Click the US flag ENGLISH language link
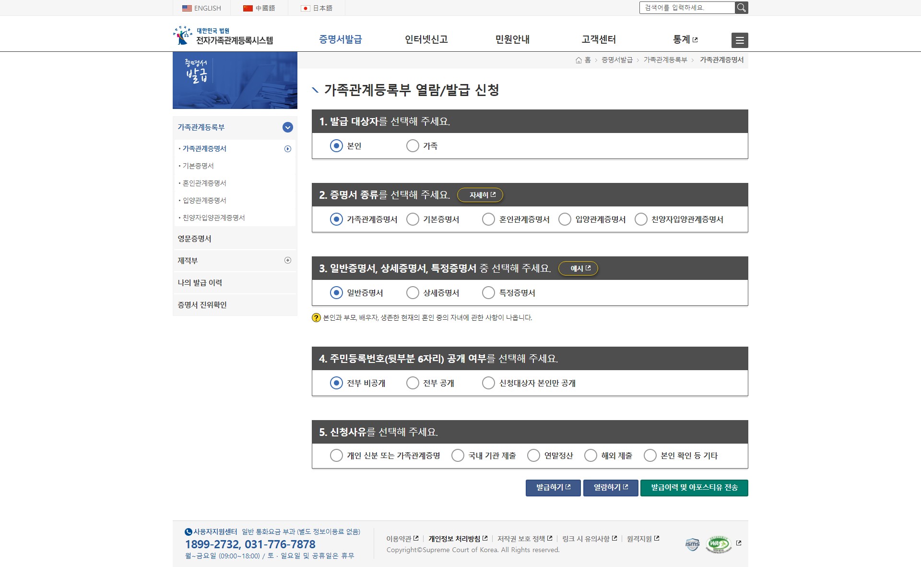Viewport: 921px width, 567px height. [201, 8]
